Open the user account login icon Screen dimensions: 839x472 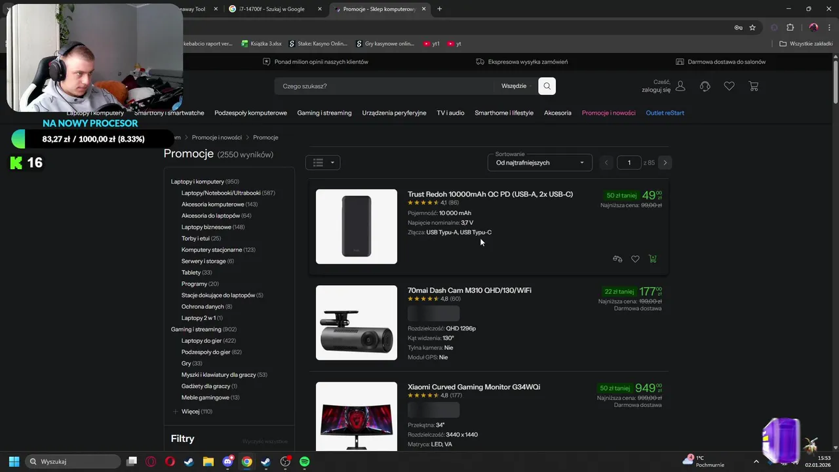tap(680, 86)
